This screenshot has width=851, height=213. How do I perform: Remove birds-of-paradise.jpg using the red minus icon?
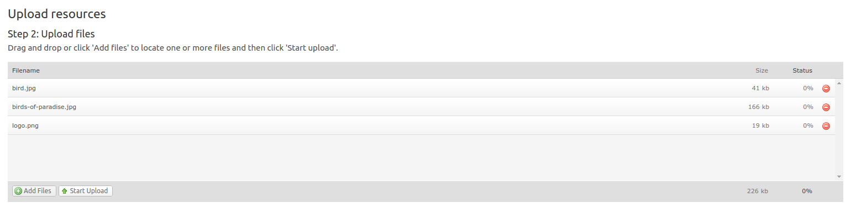(x=826, y=107)
